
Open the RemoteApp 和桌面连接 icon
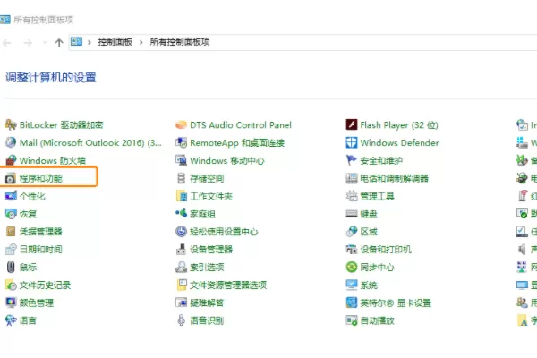pos(181,142)
